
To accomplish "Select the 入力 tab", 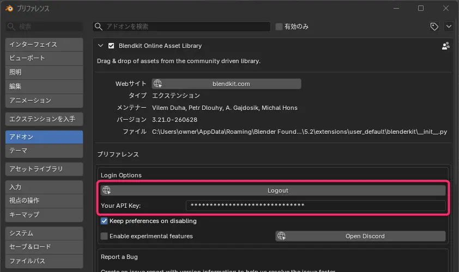I will point(44,187).
